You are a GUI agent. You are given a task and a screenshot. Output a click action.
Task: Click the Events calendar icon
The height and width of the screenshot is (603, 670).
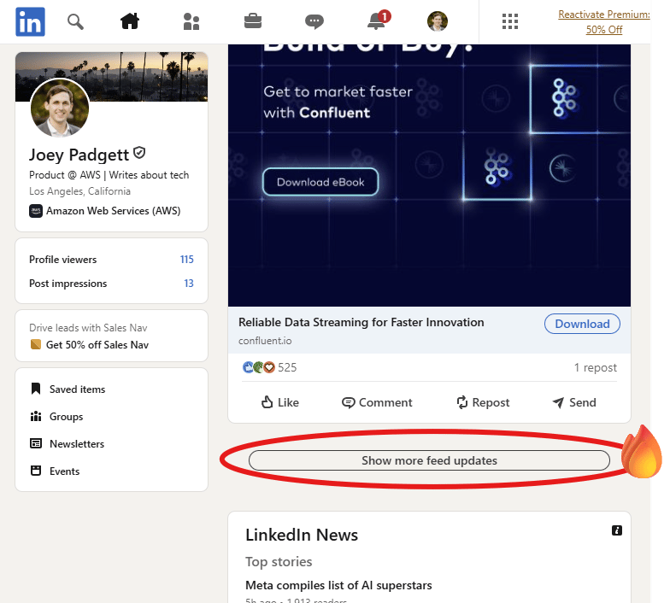36,471
